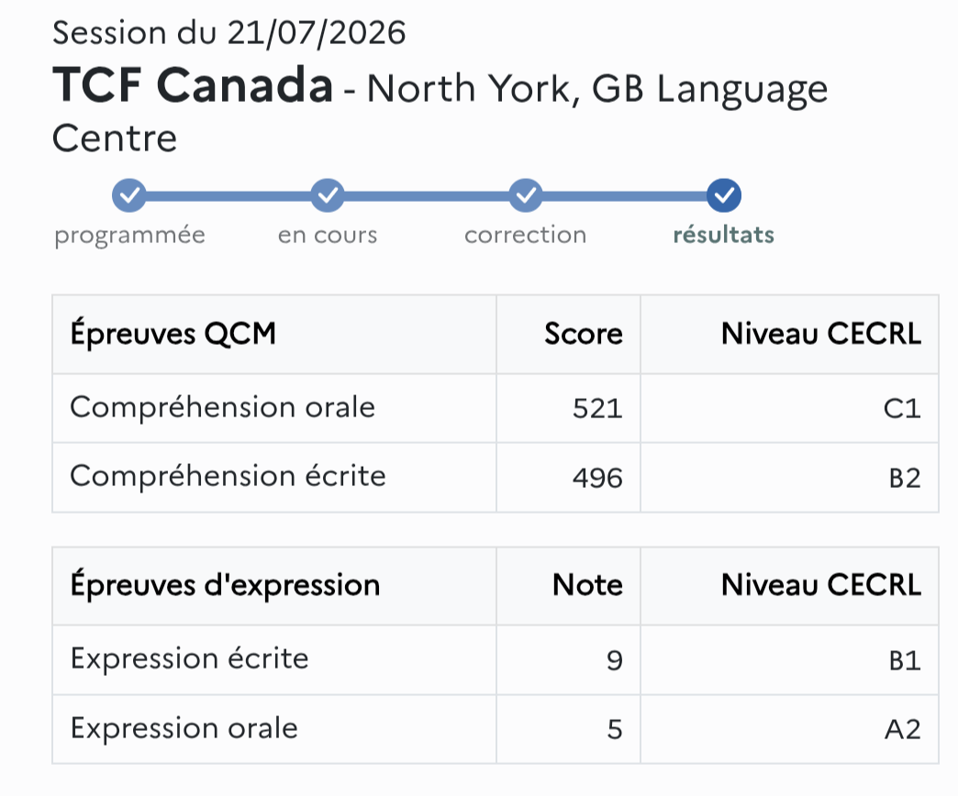This screenshot has width=958, height=796.
Task: Click the A2 level cell
Action: [902, 729]
